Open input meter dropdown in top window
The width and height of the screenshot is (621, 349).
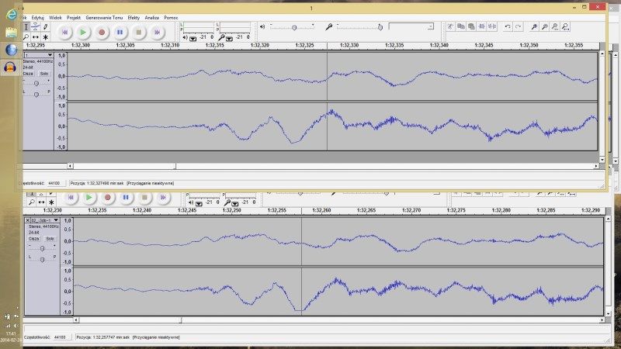[229, 38]
